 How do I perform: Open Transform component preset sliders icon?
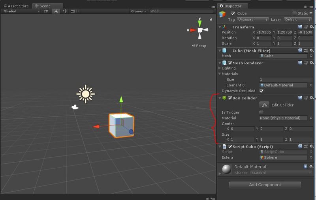point(306,27)
